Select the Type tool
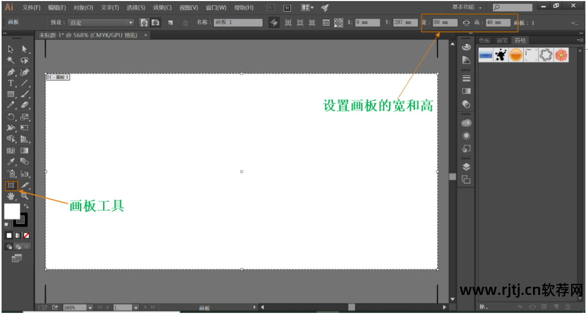588x315 pixels. tap(10, 83)
